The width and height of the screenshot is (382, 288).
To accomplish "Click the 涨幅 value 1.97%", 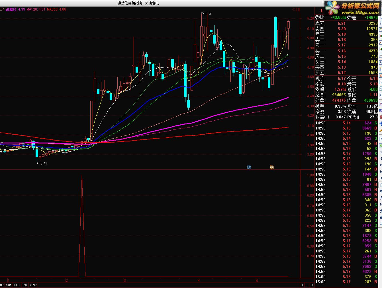I will point(340,89).
